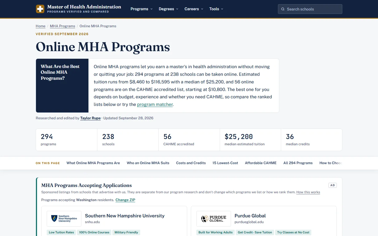378x236 pixels.
Task: Click Change ZIP link
Action: point(125,200)
